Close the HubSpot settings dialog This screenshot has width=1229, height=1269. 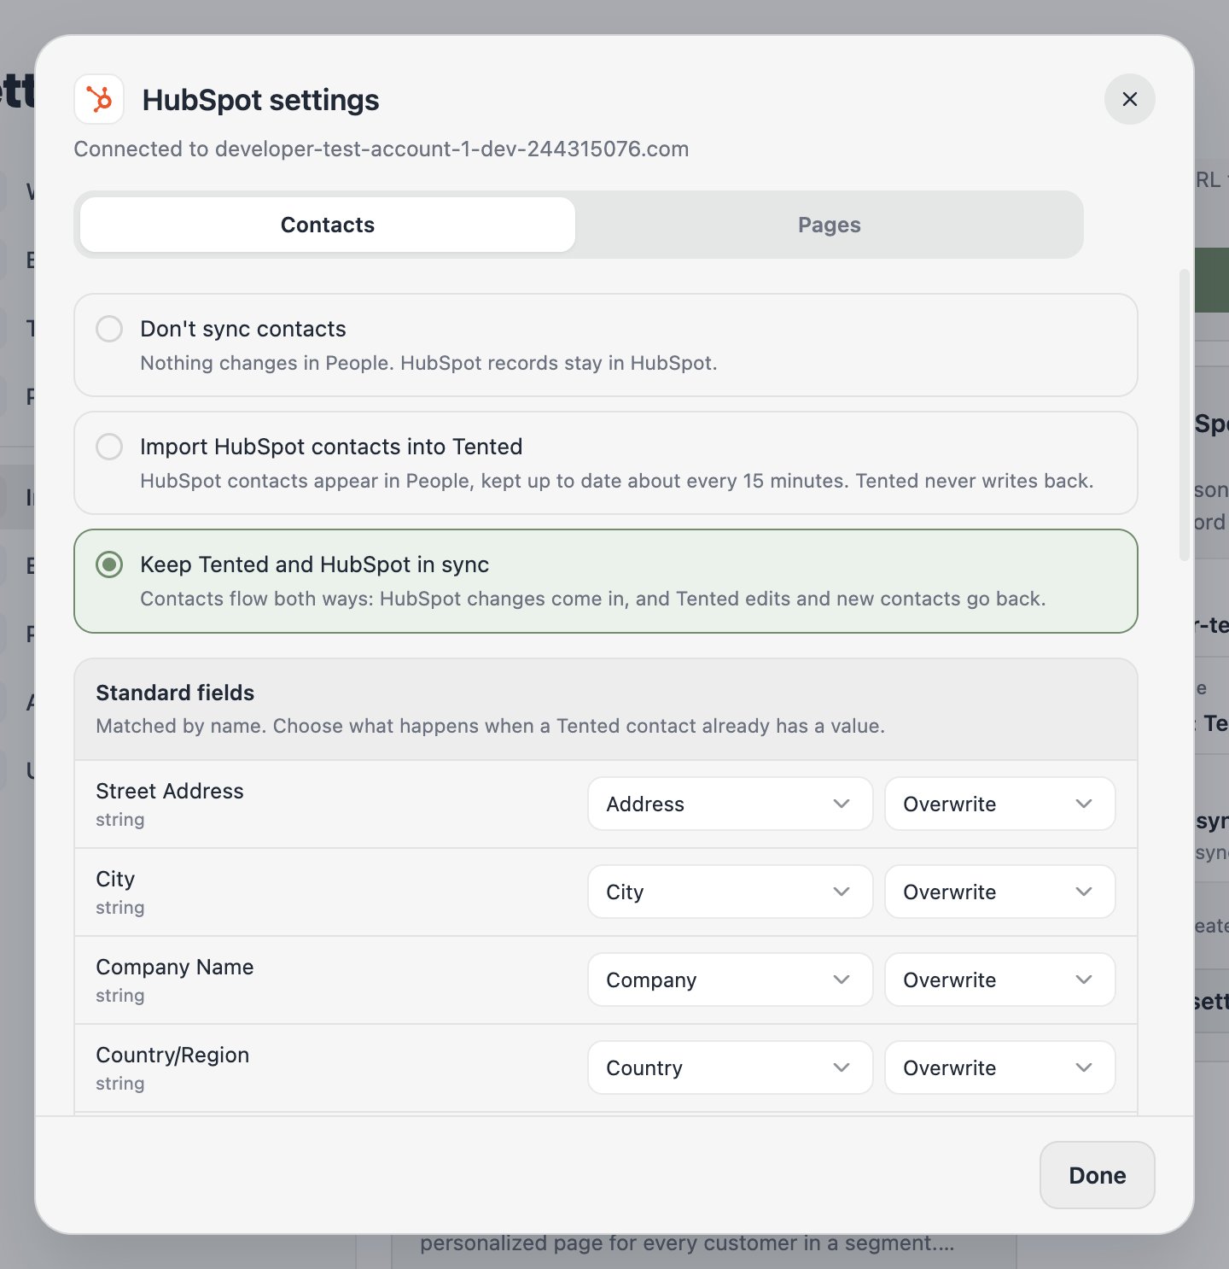pos(1129,99)
